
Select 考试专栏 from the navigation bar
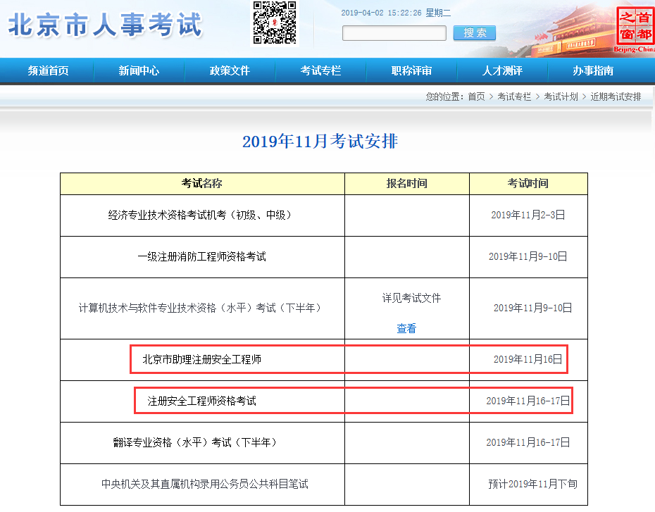pyautogui.click(x=320, y=71)
